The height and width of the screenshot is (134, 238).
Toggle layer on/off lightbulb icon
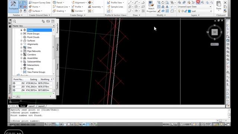179,11
